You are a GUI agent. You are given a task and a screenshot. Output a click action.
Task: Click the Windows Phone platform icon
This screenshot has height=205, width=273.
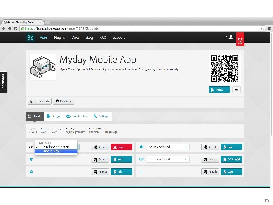click(31, 159)
